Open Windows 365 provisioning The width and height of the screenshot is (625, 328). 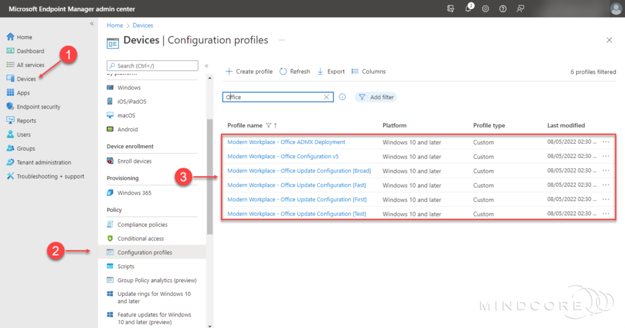click(129, 193)
